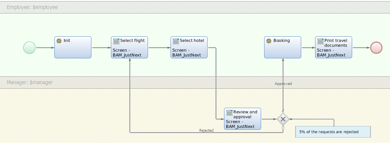The height and width of the screenshot is (144, 390).
Task: Click the gear icon on Booking task
Action: click(269, 41)
